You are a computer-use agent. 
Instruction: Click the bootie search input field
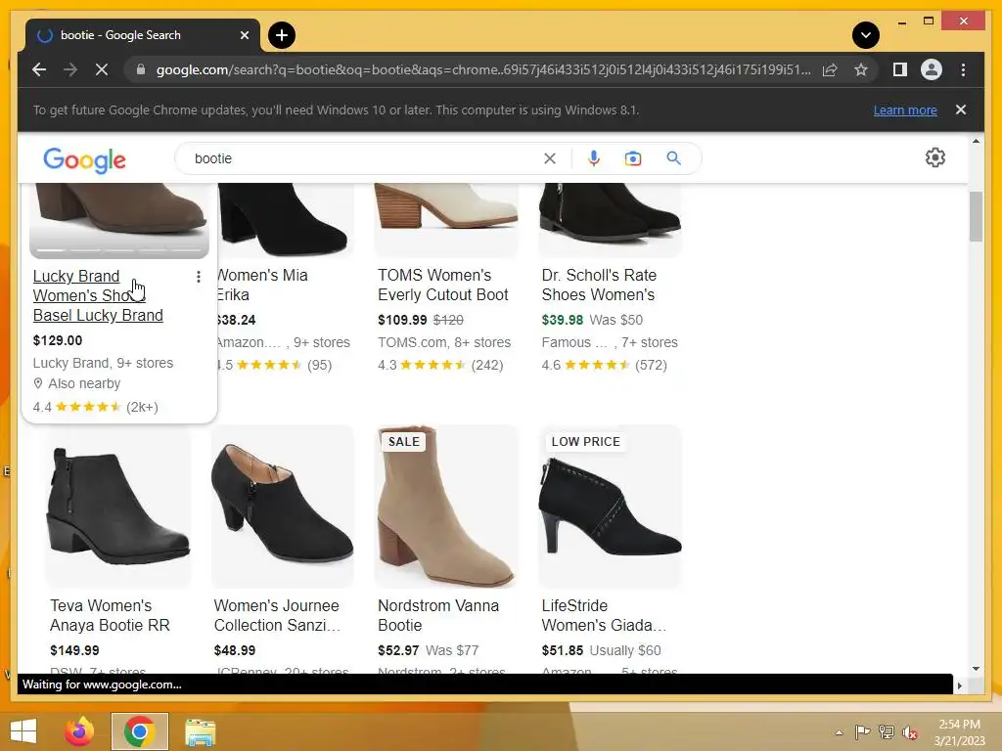point(364,158)
